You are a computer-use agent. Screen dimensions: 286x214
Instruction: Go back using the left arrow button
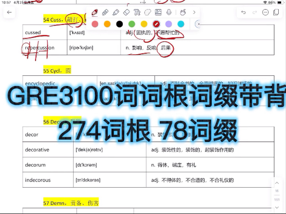(x=9, y=12)
